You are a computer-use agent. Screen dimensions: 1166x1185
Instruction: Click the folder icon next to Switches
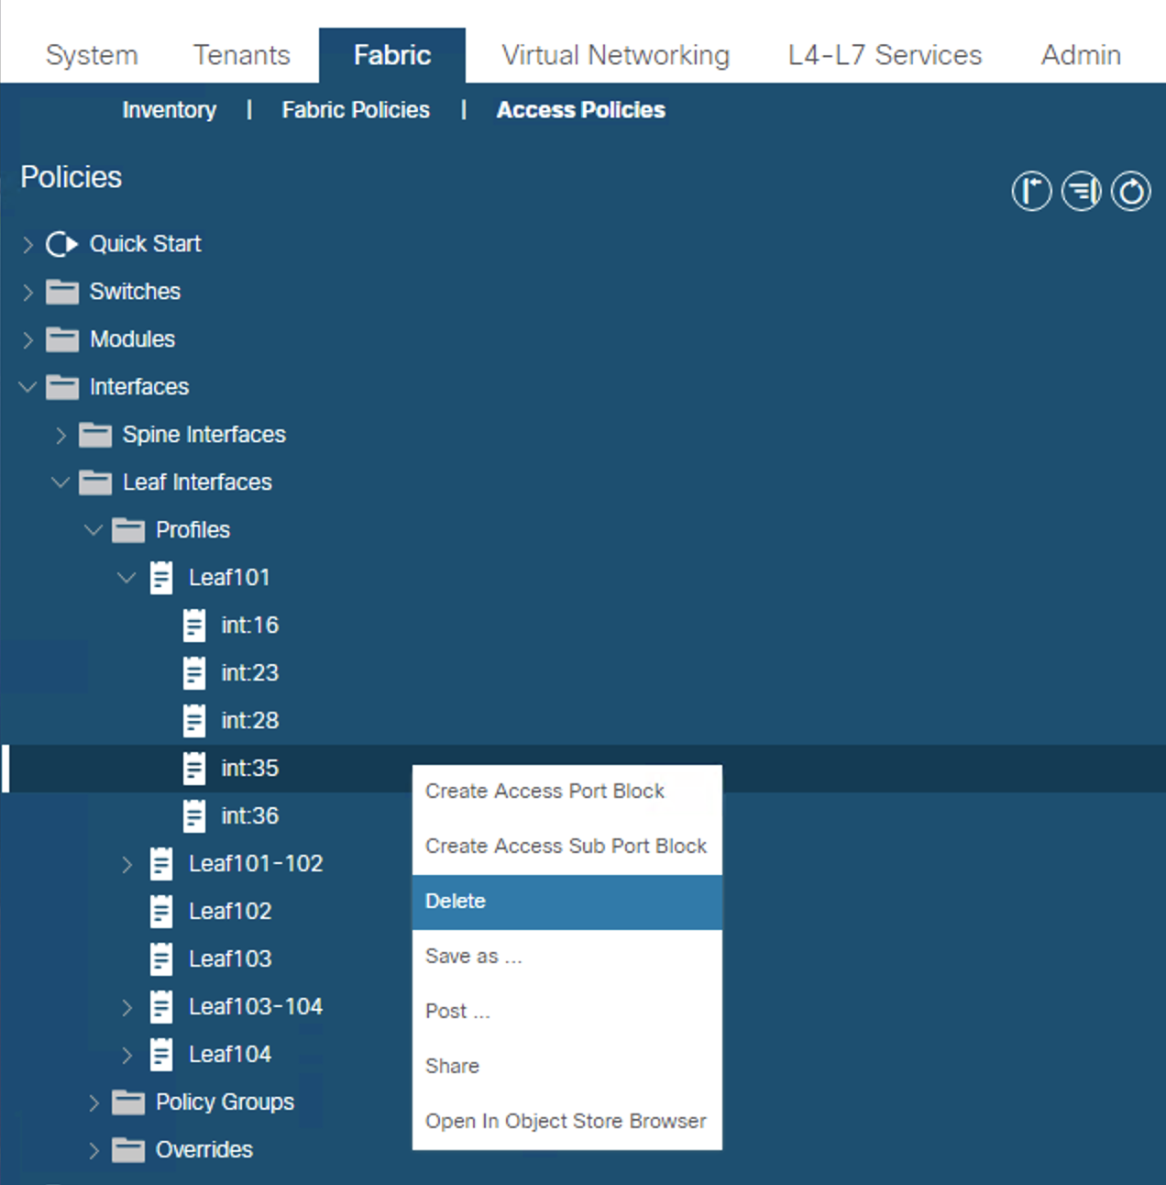(61, 291)
